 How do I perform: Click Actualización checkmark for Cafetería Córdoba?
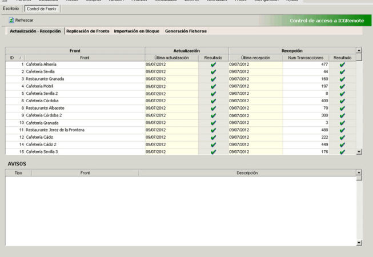coord(214,101)
